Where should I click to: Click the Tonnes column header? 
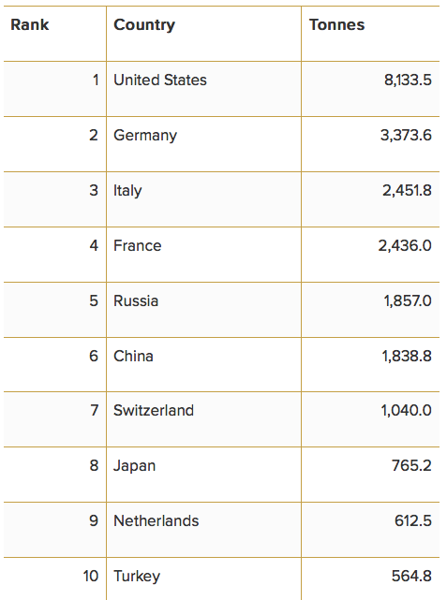[337, 25]
